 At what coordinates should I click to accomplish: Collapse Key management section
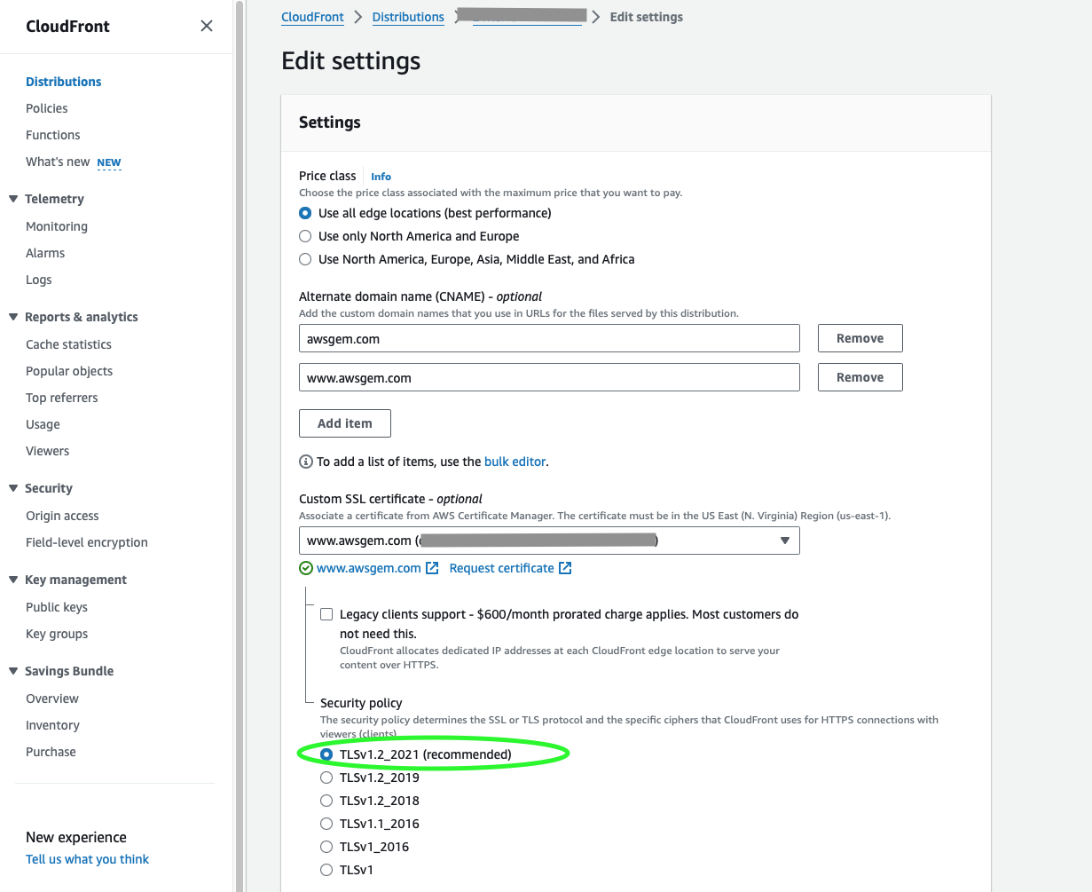click(13, 580)
